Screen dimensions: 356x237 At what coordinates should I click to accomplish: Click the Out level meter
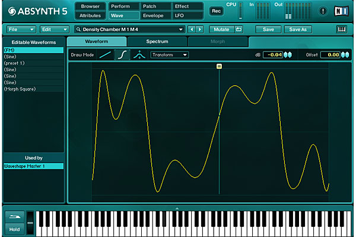[x=298, y=11]
